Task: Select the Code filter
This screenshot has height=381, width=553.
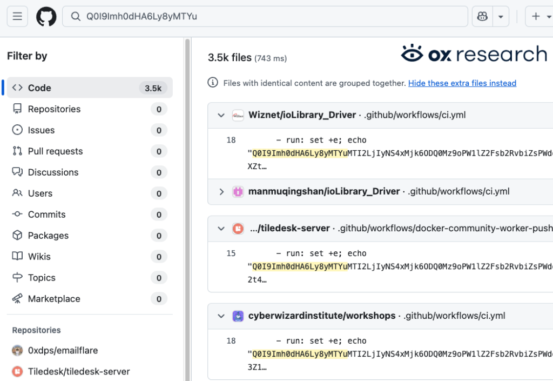Action: pyautogui.click(x=90, y=88)
